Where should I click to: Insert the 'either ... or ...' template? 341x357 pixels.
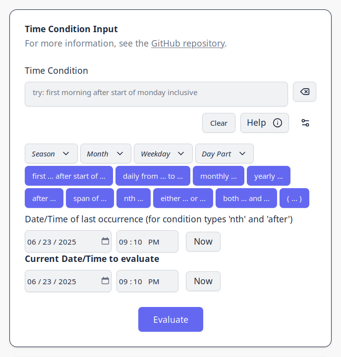pyautogui.click(x=183, y=198)
